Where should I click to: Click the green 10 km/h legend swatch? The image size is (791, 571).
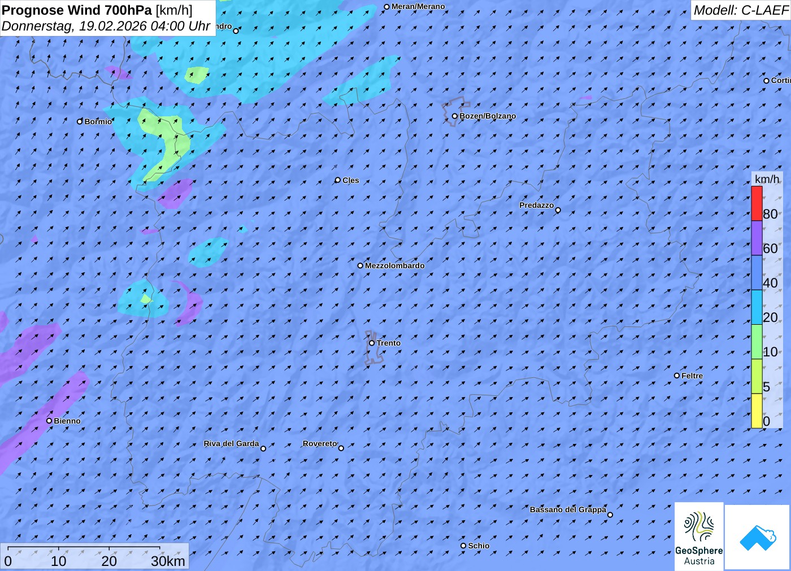(757, 342)
